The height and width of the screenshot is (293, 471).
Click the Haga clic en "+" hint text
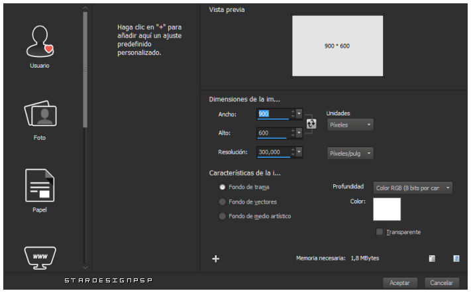[150, 40]
